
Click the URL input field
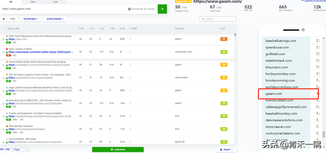pyautogui.click(x=63, y=9)
